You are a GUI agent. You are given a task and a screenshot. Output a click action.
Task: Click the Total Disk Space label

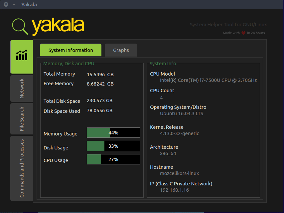(x=62, y=101)
